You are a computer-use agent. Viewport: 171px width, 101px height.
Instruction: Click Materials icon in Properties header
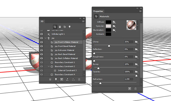tap(96, 16)
